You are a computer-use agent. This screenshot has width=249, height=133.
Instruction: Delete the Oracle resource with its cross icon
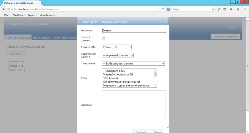(x=22, y=66)
